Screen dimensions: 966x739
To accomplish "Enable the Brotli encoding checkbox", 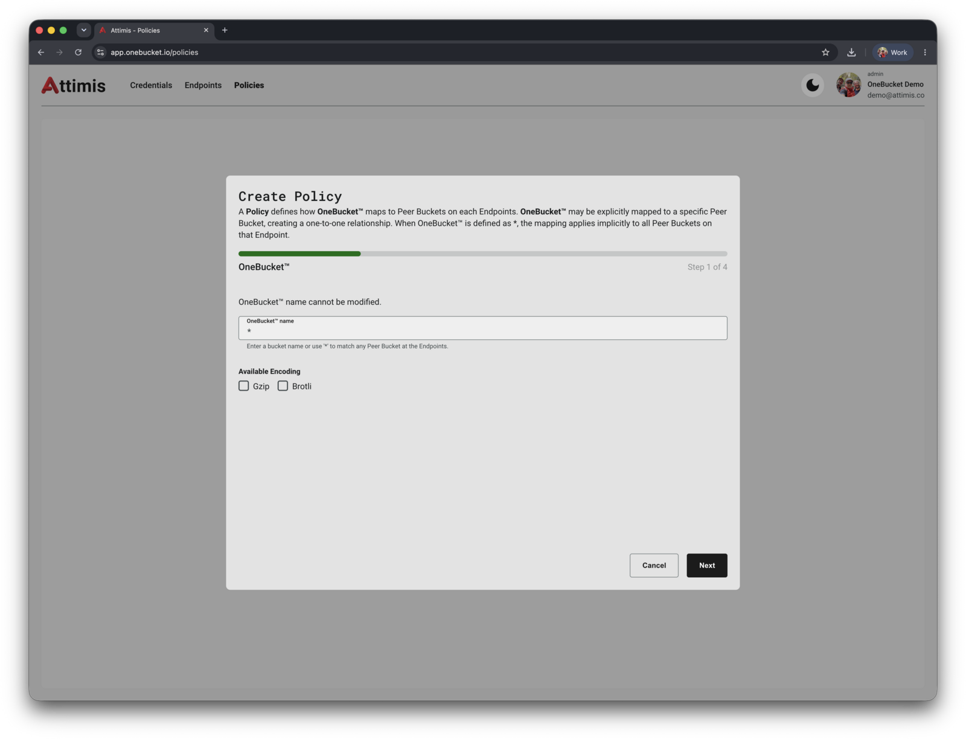I will [x=283, y=386].
